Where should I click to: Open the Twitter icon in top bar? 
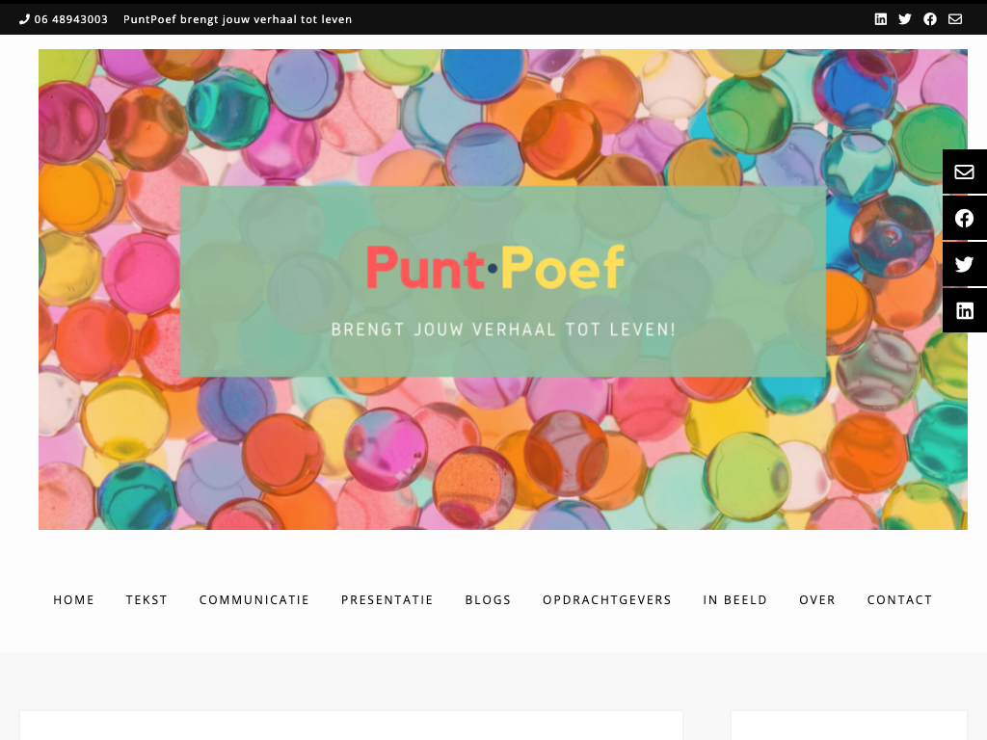point(905,19)
